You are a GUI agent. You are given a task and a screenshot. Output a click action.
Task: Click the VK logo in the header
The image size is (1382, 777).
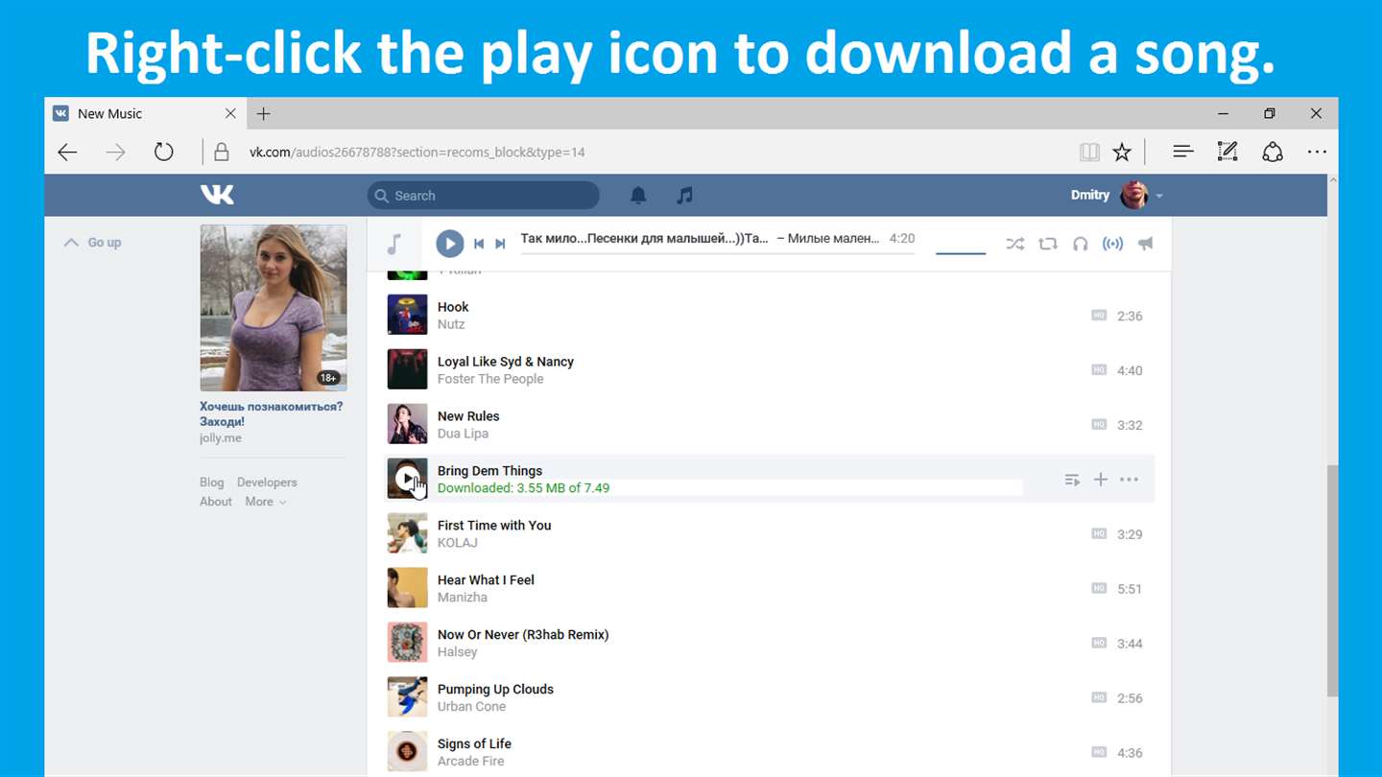(217, 195)
